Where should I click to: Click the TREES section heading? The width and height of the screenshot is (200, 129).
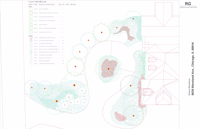click(30, 7)
